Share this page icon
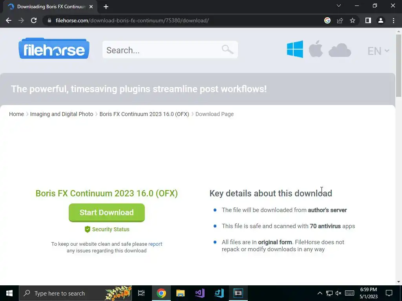This screenshot has height=301, width=402. click(x=340, y=20)
